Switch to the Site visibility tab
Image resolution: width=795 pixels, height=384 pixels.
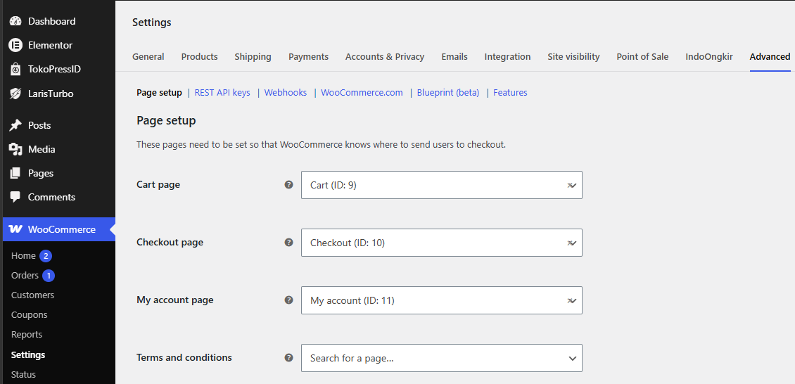573,57
